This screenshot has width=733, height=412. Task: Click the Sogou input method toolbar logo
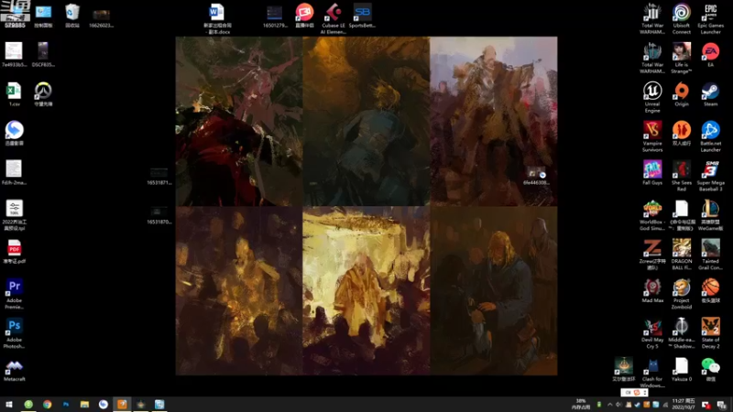637,393
